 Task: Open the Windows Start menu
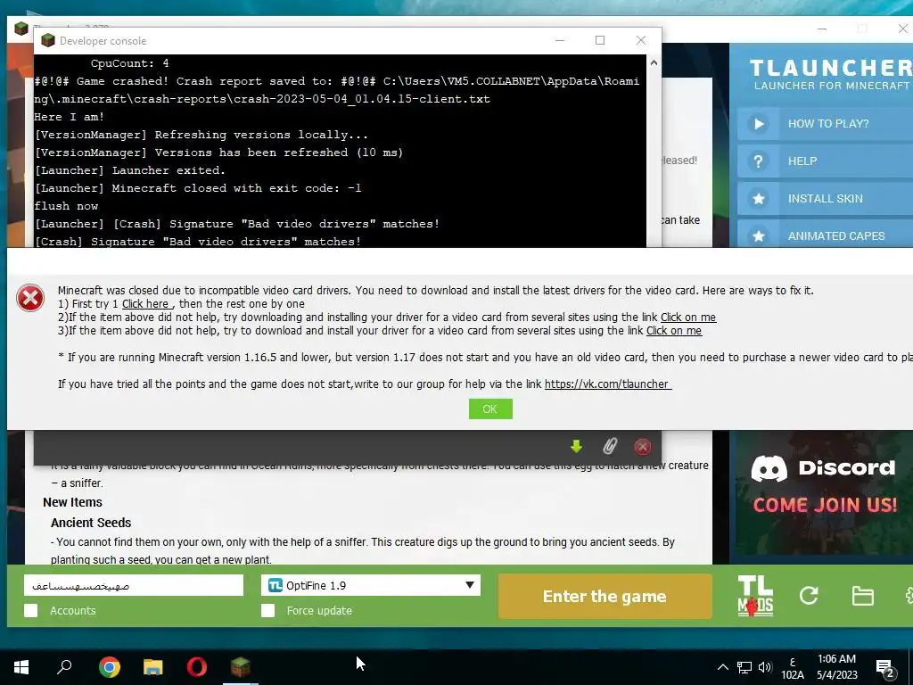pyautogui.click(x=21, y=666)
